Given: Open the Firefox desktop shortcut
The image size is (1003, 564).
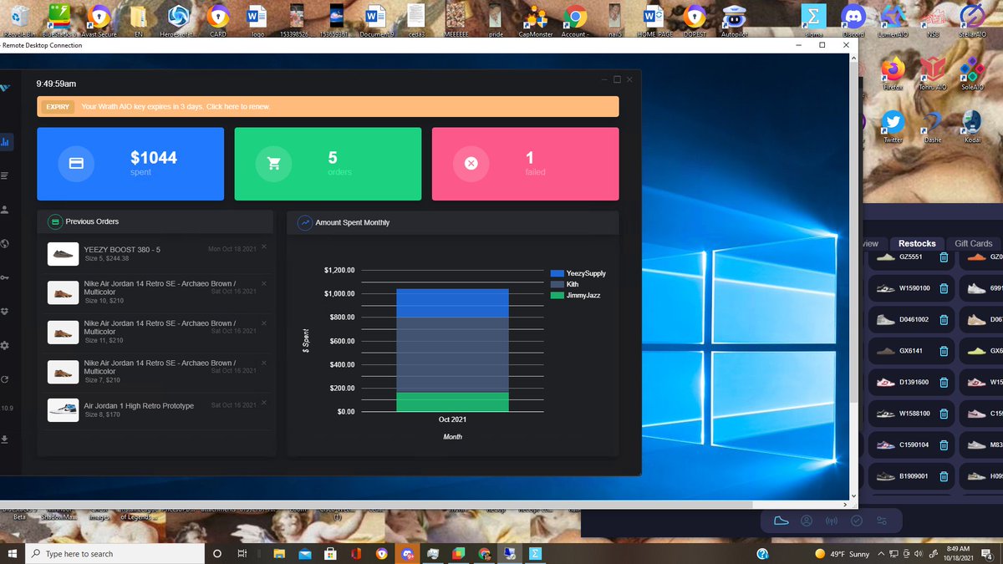Looking at the screenshot, I should 893,74.
